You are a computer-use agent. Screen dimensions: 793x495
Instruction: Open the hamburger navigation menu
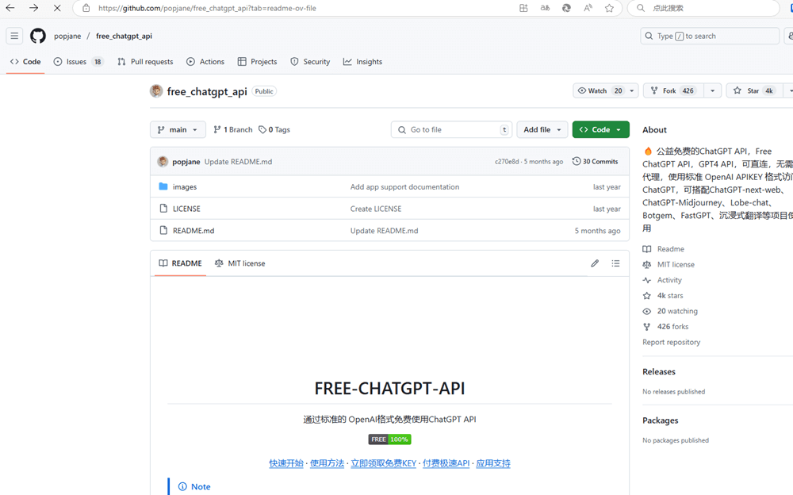pyautogui.click(x=14, y=36)
